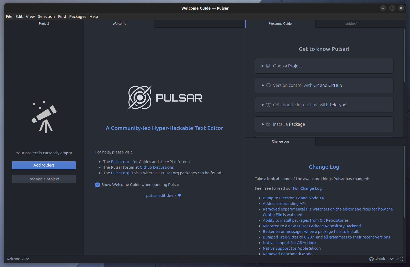The width and height of the screenshot is (410, 267).
Task: Open the Packages menu
Action: click(78, 17)
